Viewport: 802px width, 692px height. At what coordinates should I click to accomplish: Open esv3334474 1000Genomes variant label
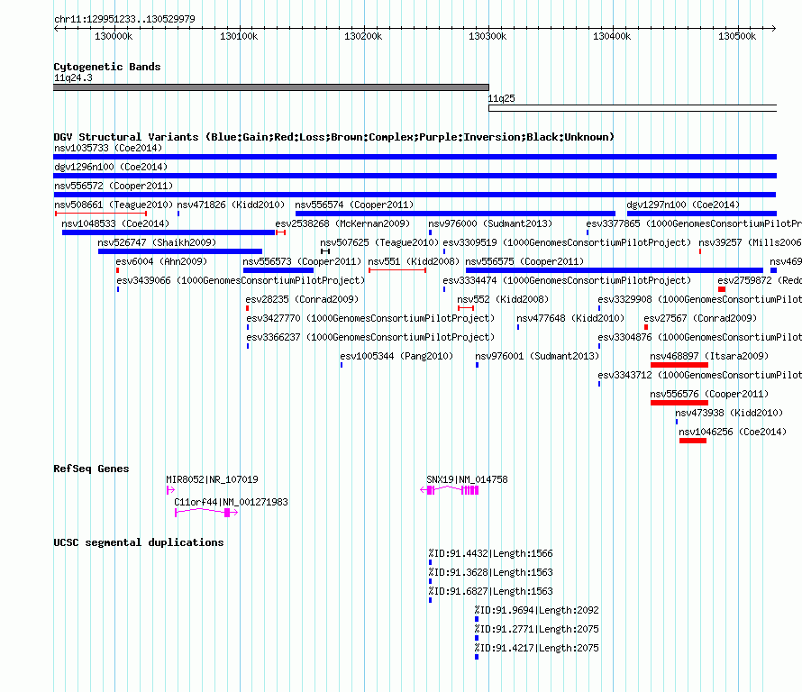coord(567,281)
